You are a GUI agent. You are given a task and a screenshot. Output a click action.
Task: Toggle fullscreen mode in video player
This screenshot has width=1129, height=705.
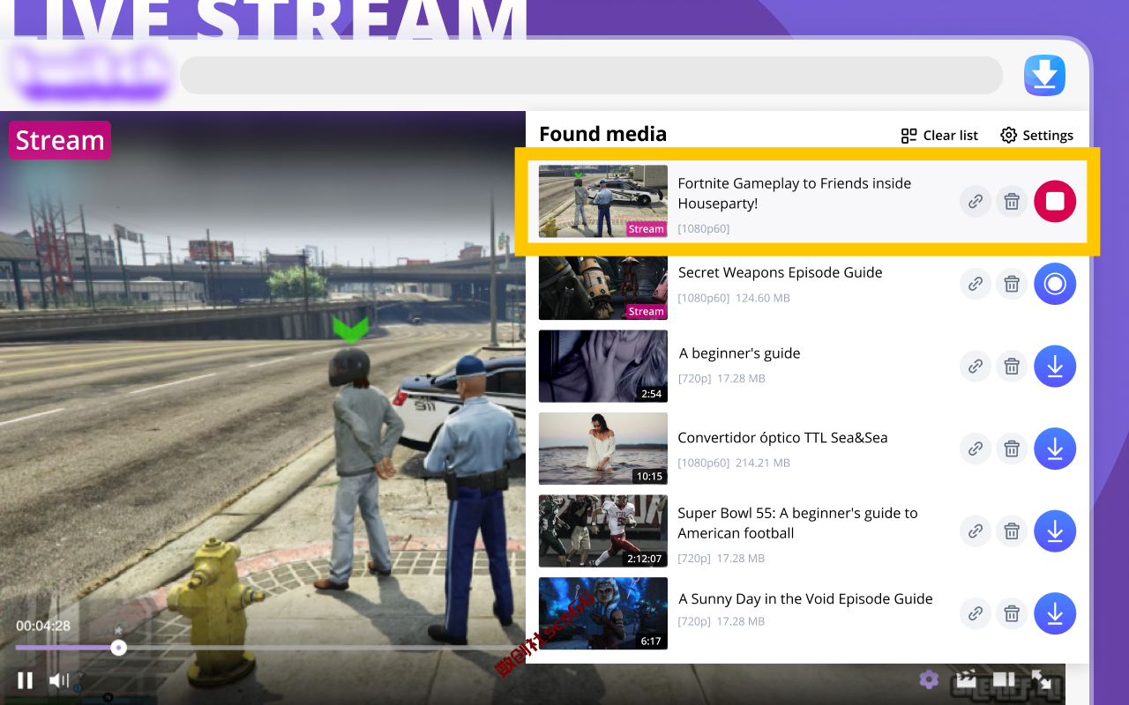click(x=1042, y=679)
